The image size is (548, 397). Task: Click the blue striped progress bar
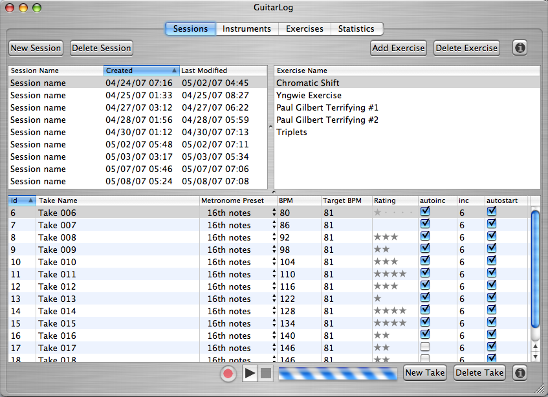tap(338, 373)
